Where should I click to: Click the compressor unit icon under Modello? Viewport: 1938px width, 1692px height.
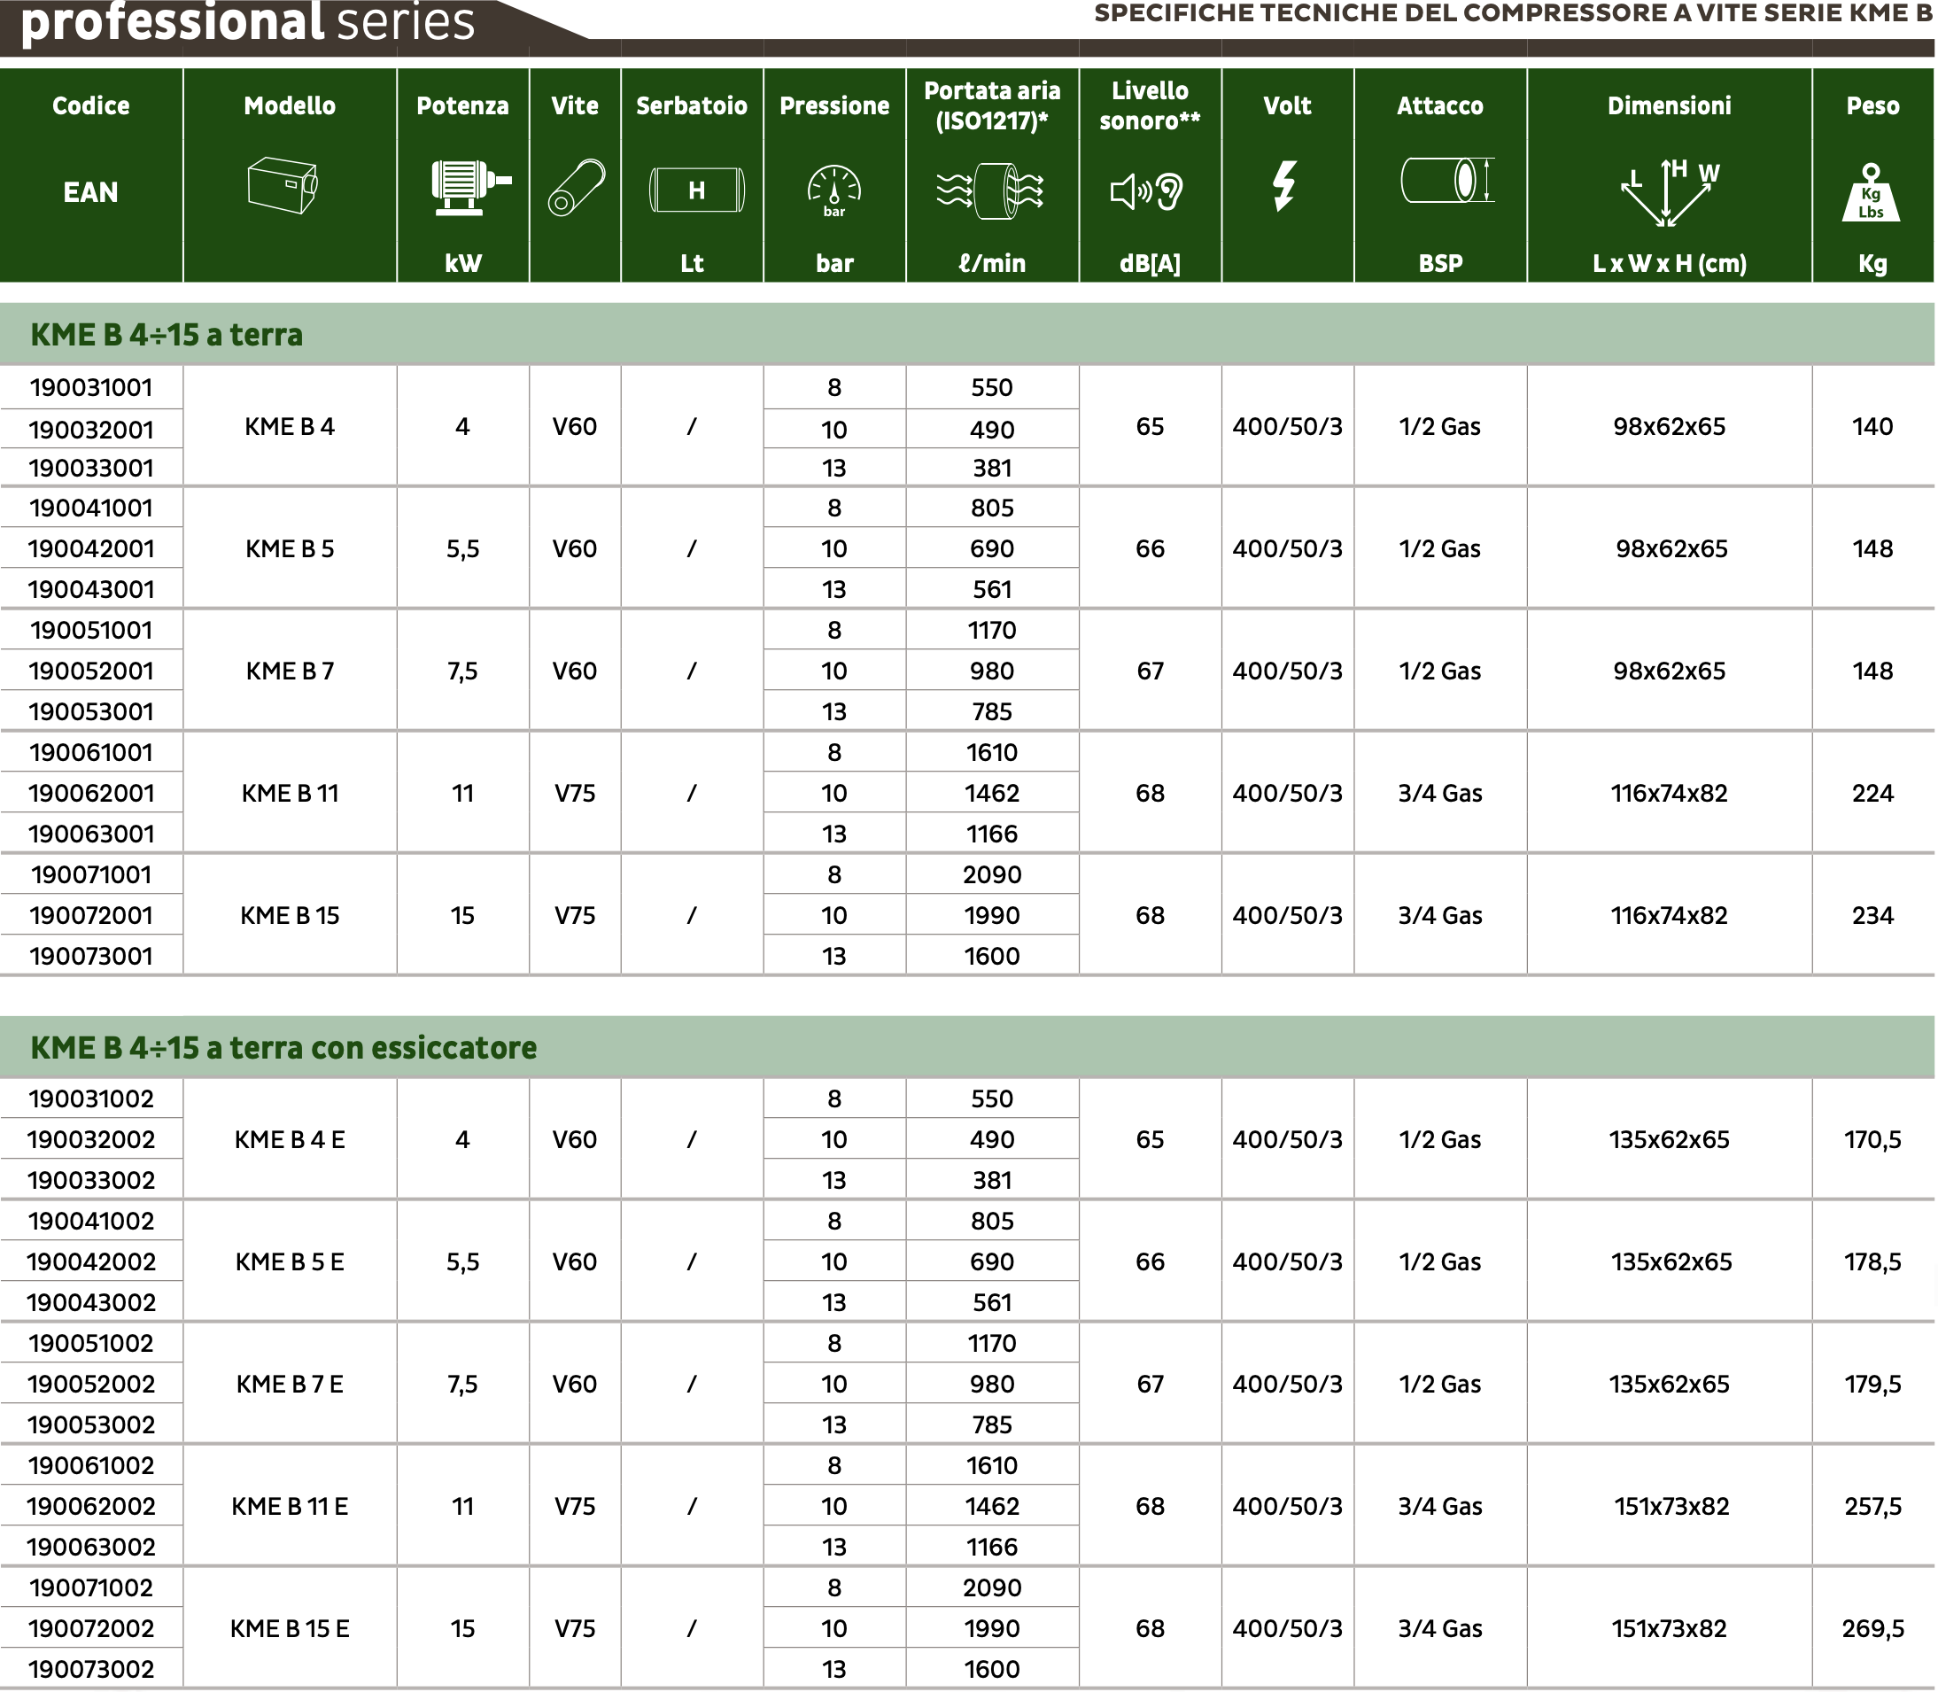(283, 186)
